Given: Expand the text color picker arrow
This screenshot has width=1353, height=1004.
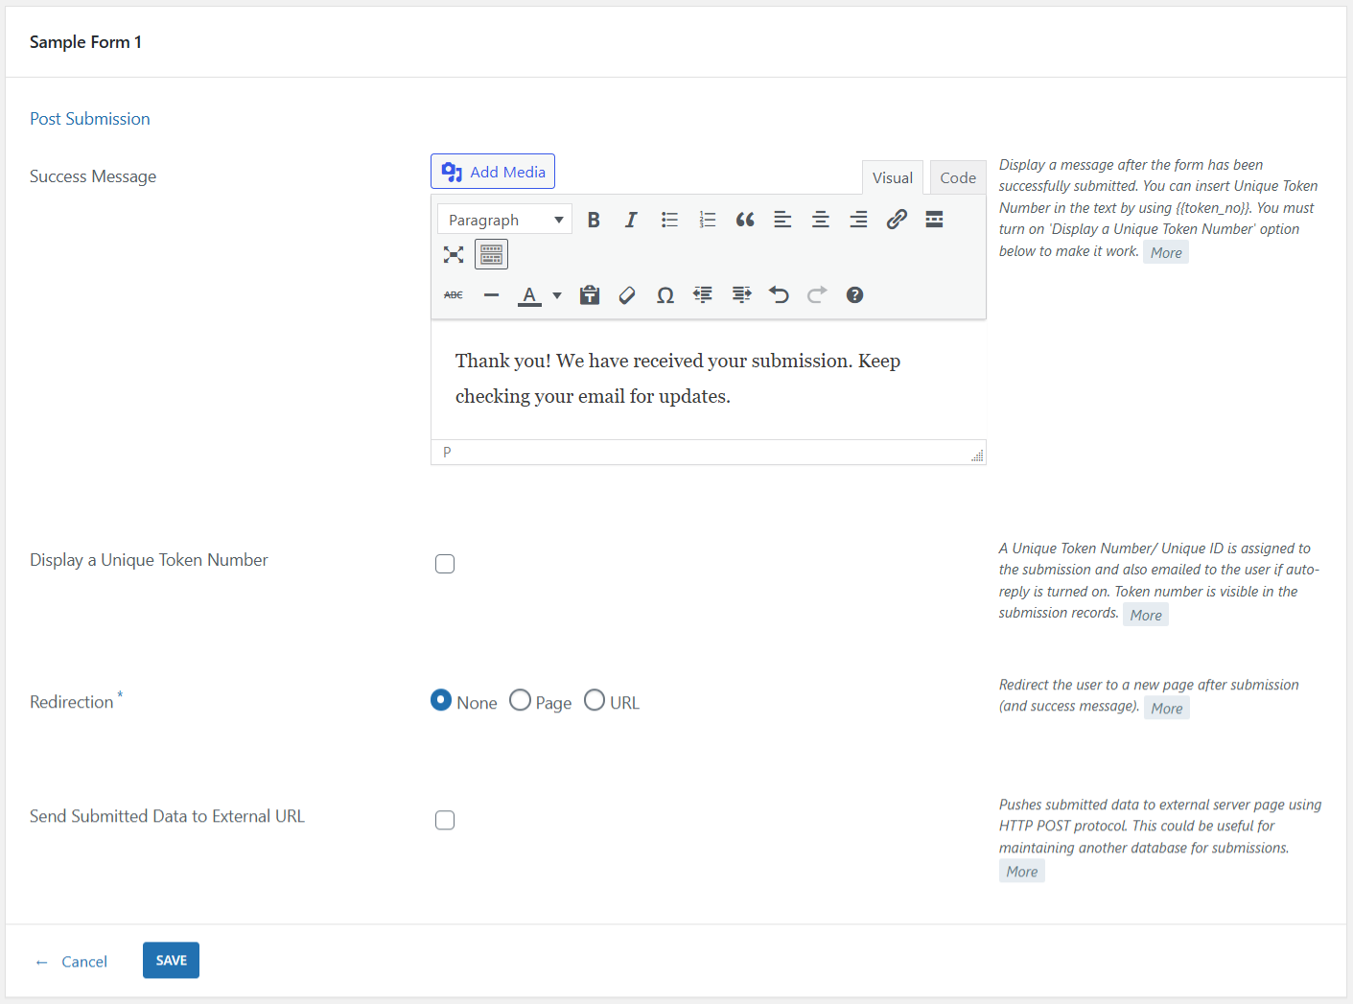Looking at the screenshot, I should [x=557, y=295].
